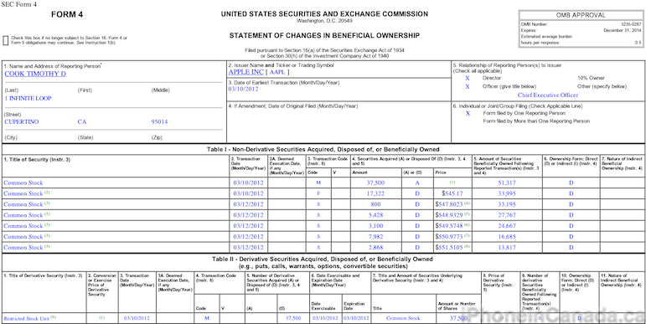
Task: Select the 13,817 beneficially owned amount
Action: (507, 248)
